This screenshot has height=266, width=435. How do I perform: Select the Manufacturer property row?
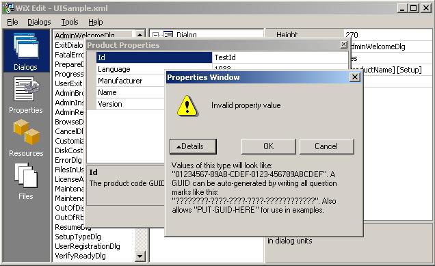point(131,81)
